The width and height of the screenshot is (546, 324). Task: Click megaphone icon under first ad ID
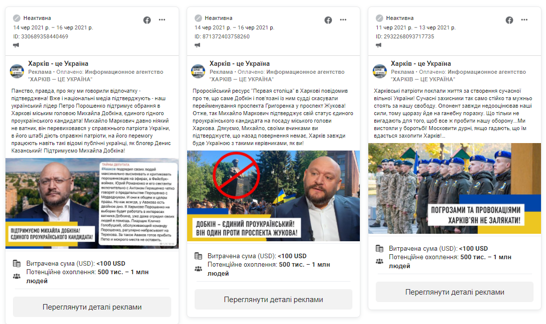[16, 45]
